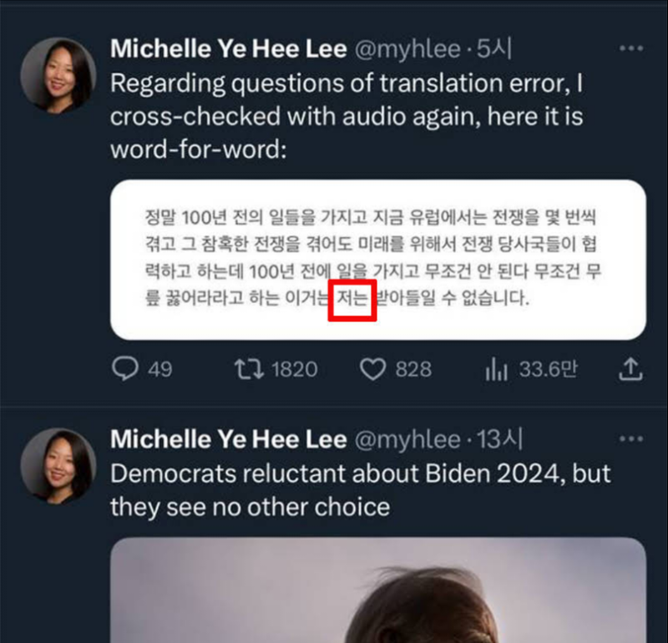Click author name on the Biden 2024 tweet
Image resolution: width=668 pixels, height=643 pixels.
(228, 439)
